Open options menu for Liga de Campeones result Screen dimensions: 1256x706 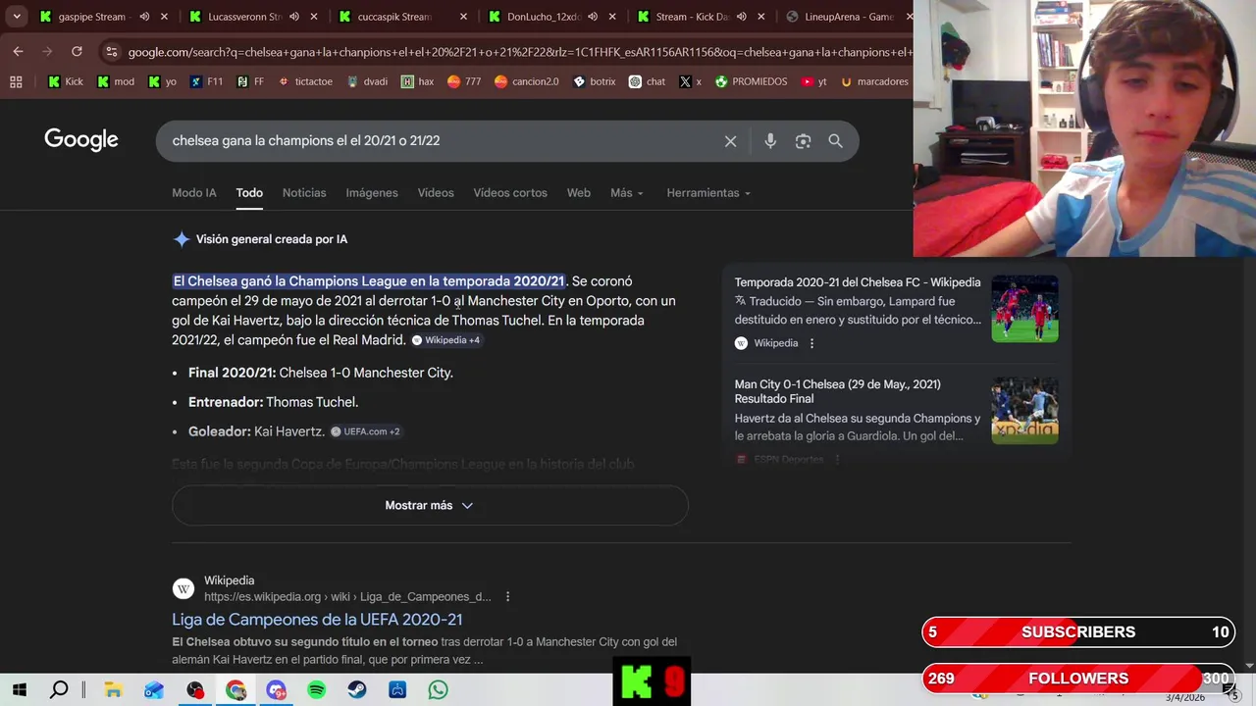[507, 596]
